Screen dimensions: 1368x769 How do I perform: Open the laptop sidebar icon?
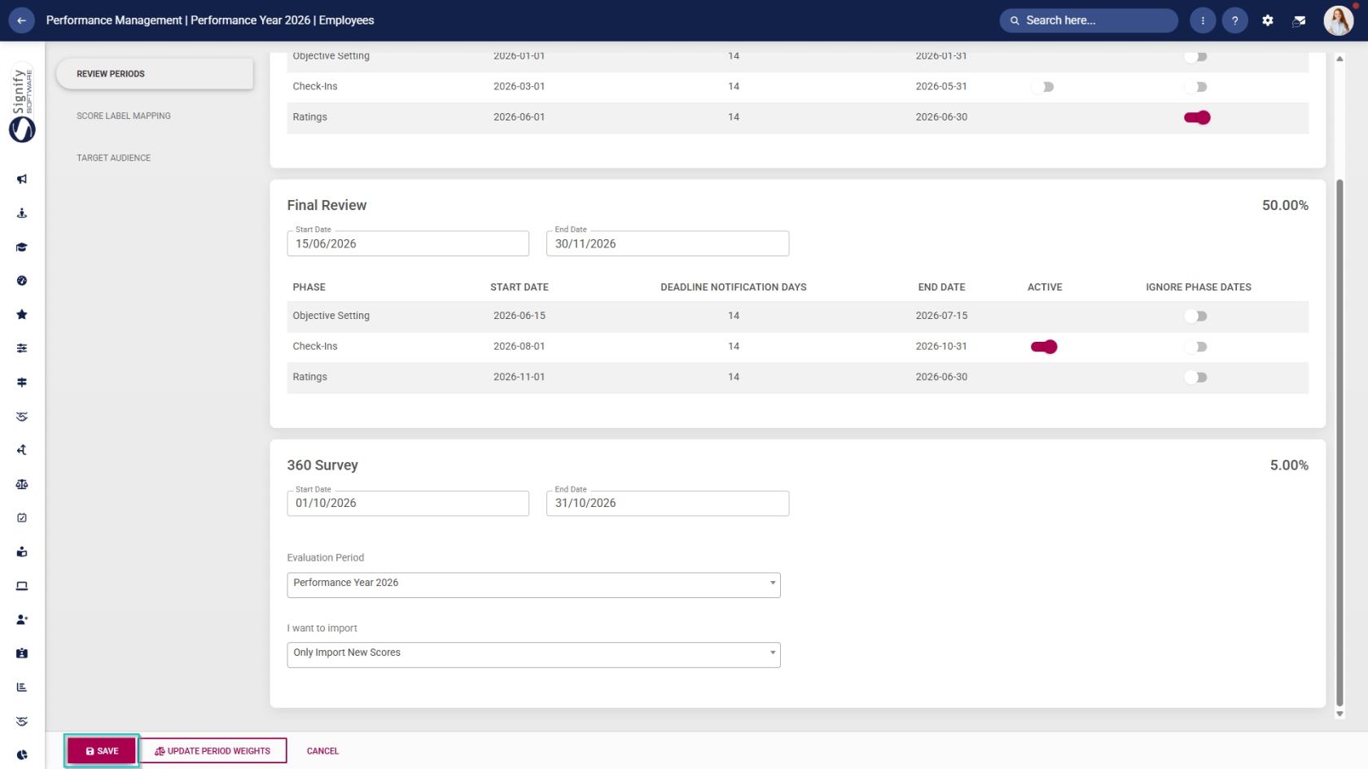click(22, 586)
